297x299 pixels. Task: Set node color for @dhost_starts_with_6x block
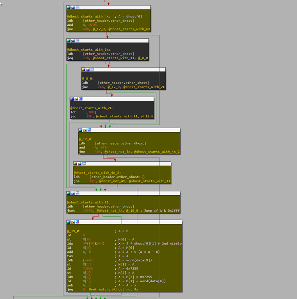(x=69, y=41)
